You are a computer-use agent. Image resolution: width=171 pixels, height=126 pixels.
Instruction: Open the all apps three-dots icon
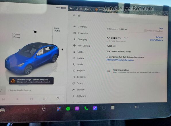tap(104, 108)
